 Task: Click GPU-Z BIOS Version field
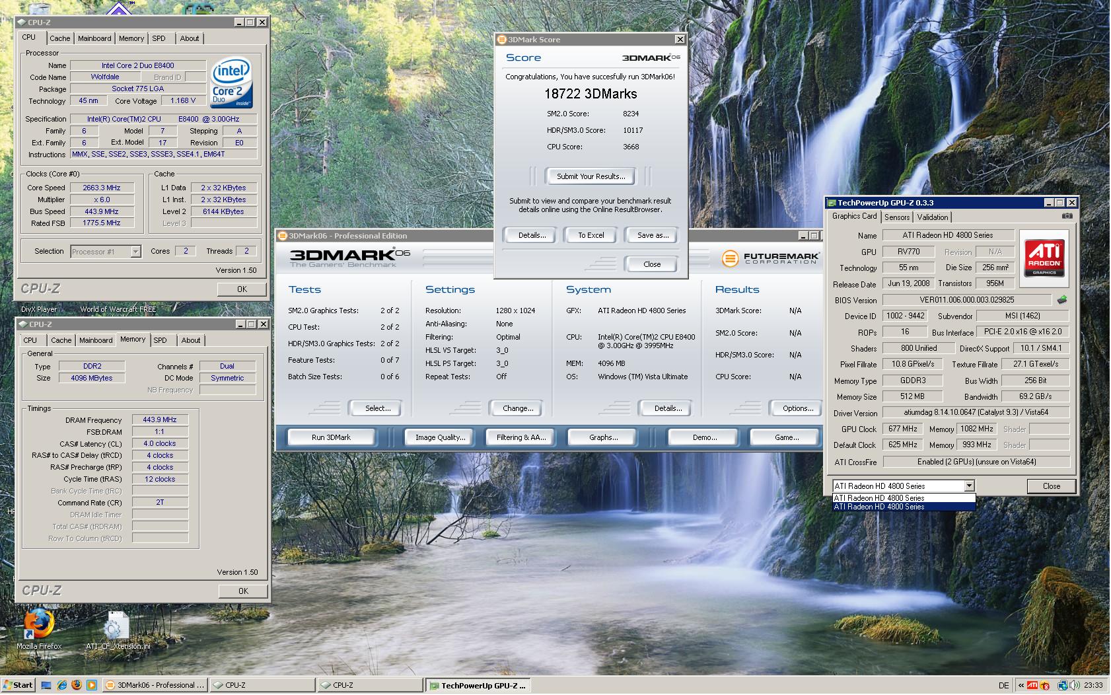(966, 300)
